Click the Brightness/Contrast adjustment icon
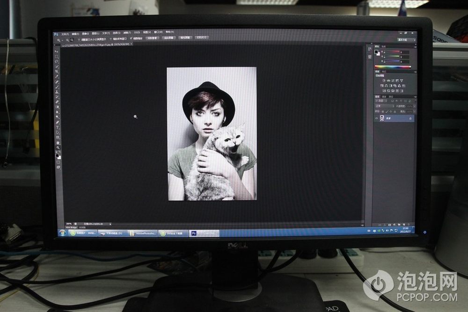The height and width of the screenshot is (312, 468). (x=384, y=80)
